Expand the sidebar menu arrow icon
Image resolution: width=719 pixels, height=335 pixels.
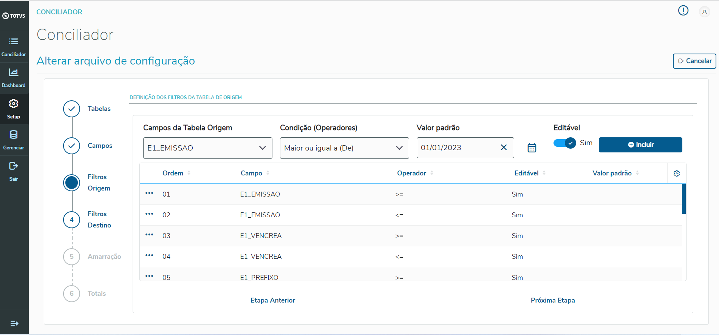(x=14, y=323)
